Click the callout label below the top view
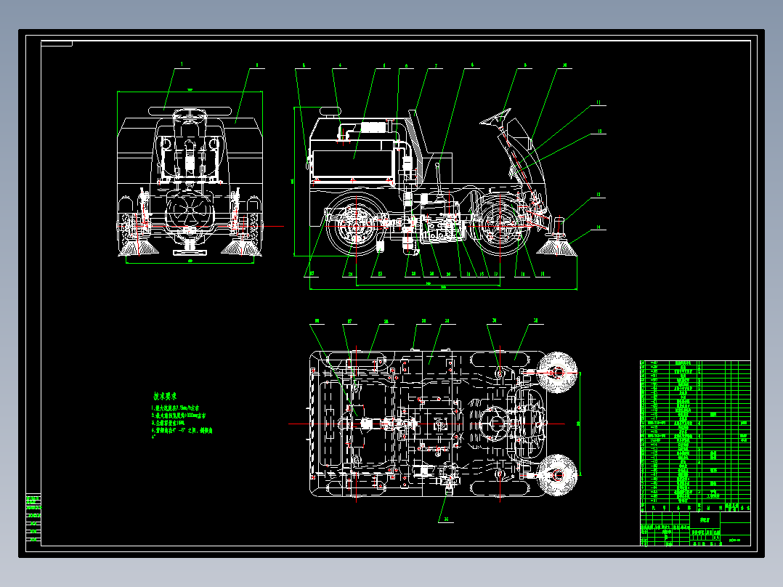 pos(446,519)
